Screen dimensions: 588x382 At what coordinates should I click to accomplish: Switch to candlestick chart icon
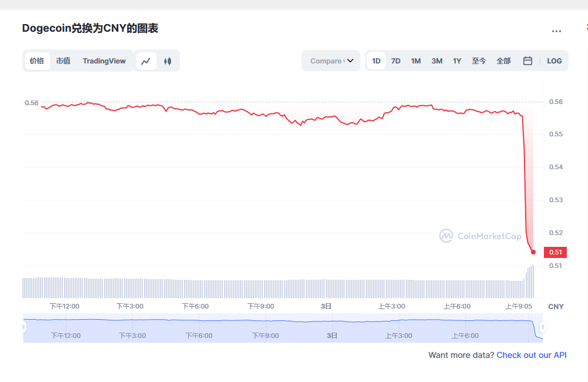pos(168,61)
